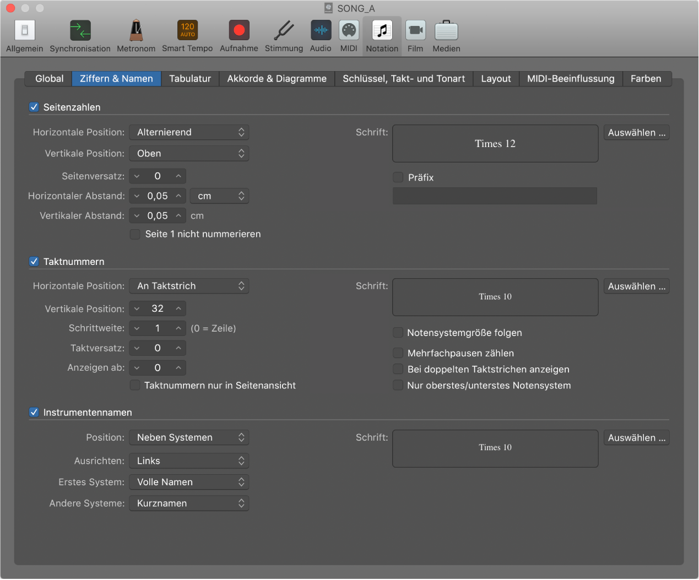Screen dimensions: 699x580
Task: Click the Präfix text input field
Action: click(495, 196)
